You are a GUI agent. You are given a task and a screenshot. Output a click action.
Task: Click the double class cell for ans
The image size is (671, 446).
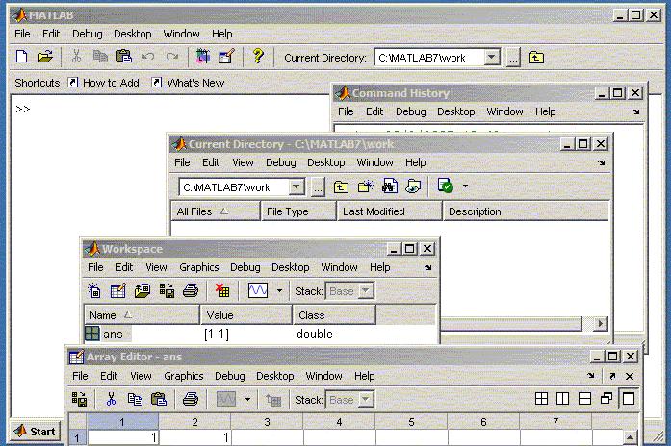pos(315,334)
